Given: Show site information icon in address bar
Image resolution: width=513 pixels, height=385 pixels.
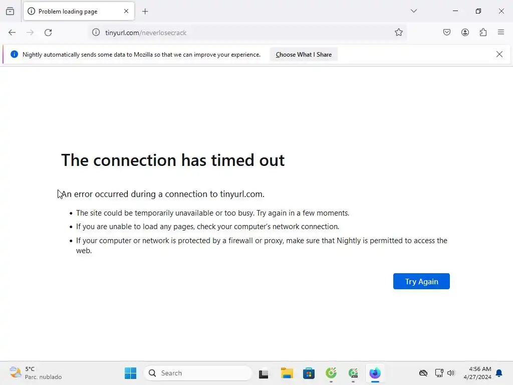Looking at the screenshot, I should click(x=96, y=33).
